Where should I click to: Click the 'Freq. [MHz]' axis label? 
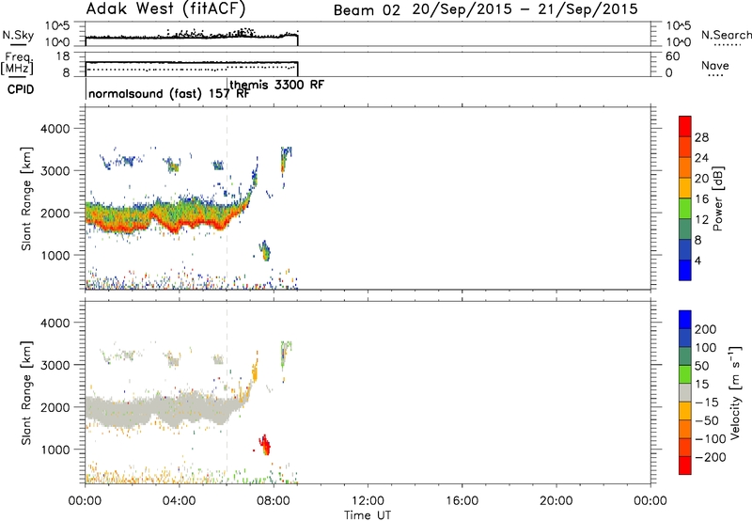(18, 63)
